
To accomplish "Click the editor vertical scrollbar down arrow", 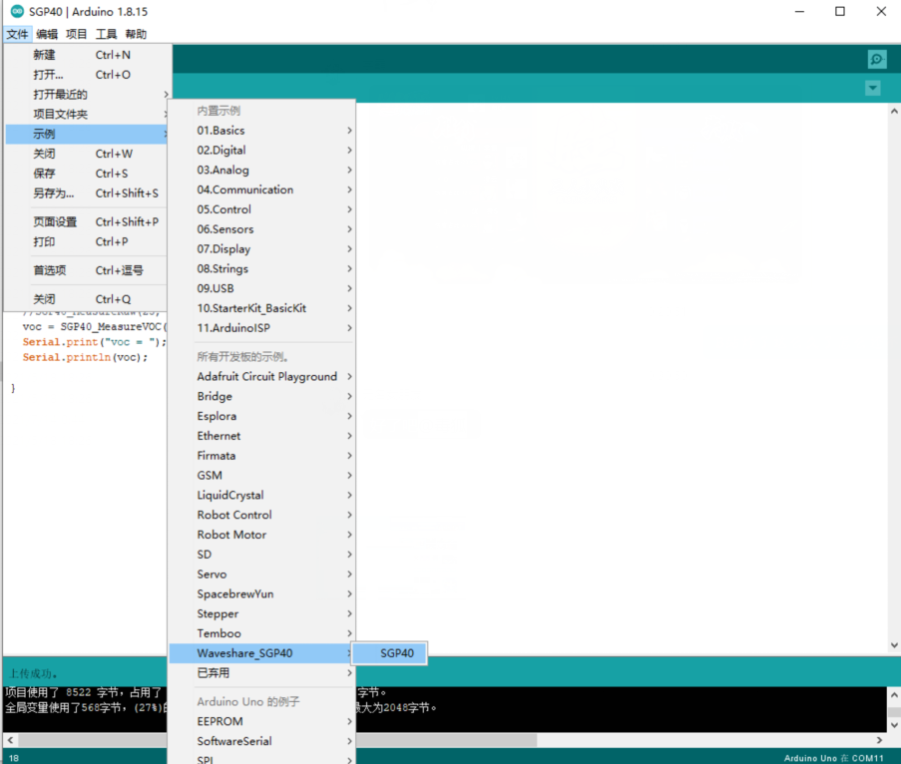I will pyautogui.click(x=894, y=645).
